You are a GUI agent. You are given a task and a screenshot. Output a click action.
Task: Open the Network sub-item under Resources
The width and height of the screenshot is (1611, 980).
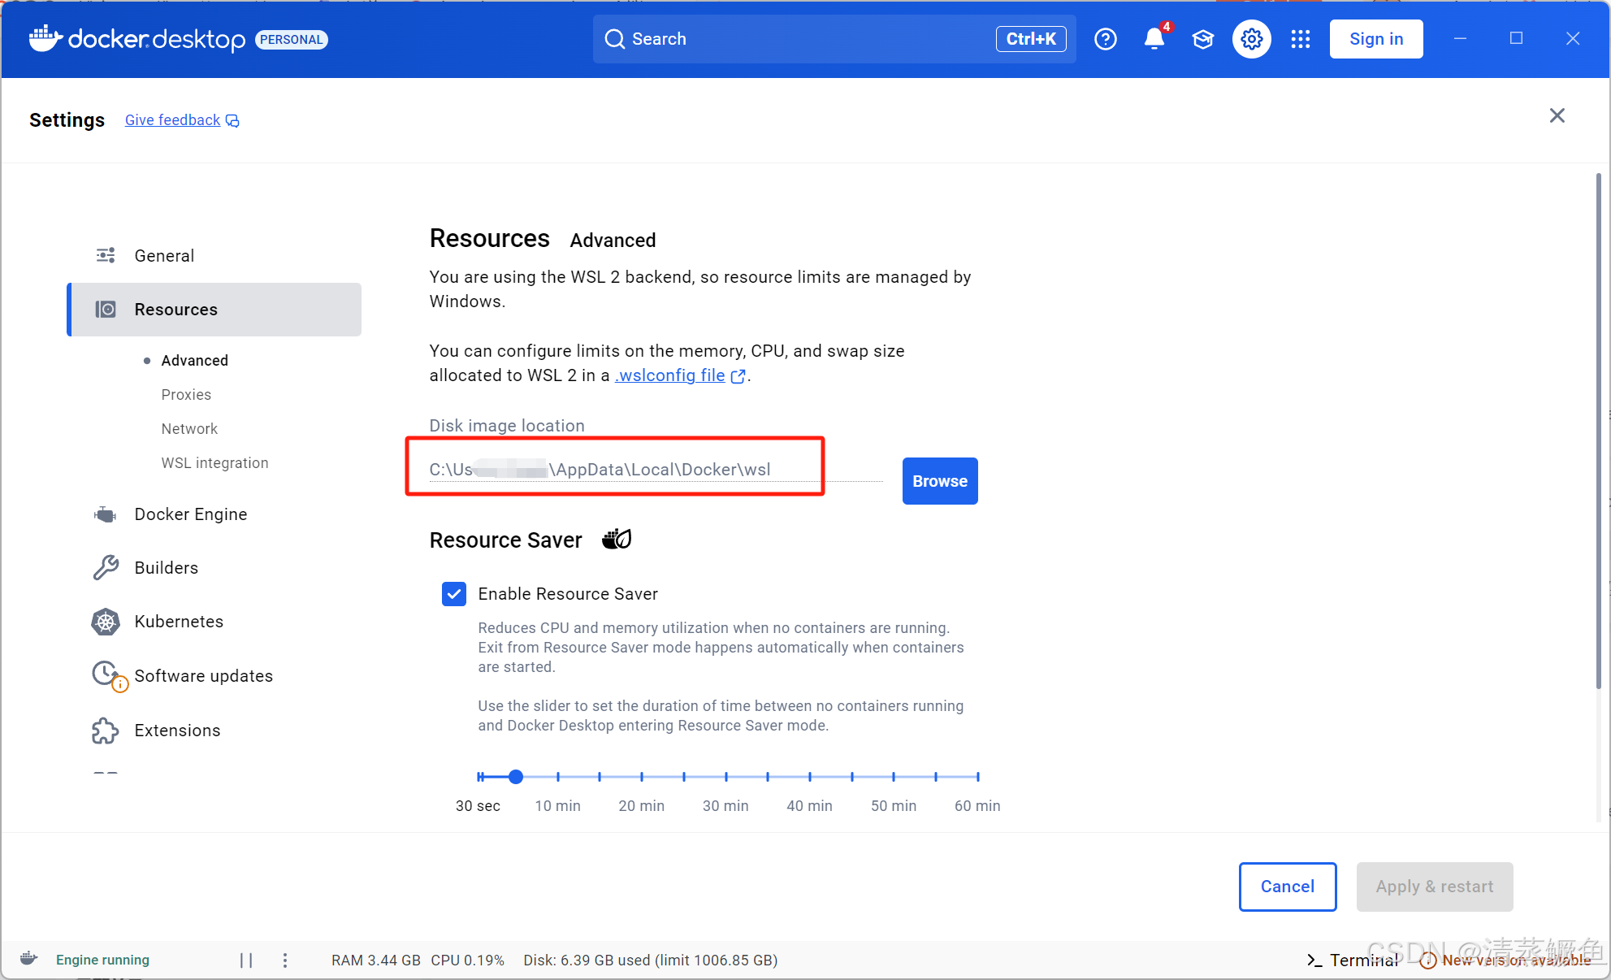pos(189,428)
